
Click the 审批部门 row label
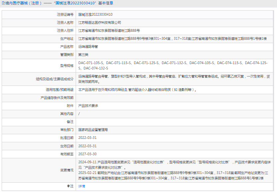67,130
